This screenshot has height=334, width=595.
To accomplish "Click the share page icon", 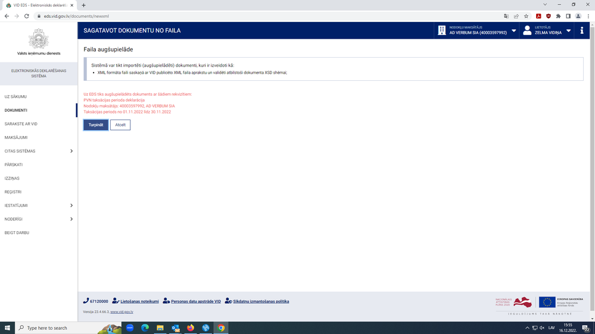I will (x=516, y=16).
